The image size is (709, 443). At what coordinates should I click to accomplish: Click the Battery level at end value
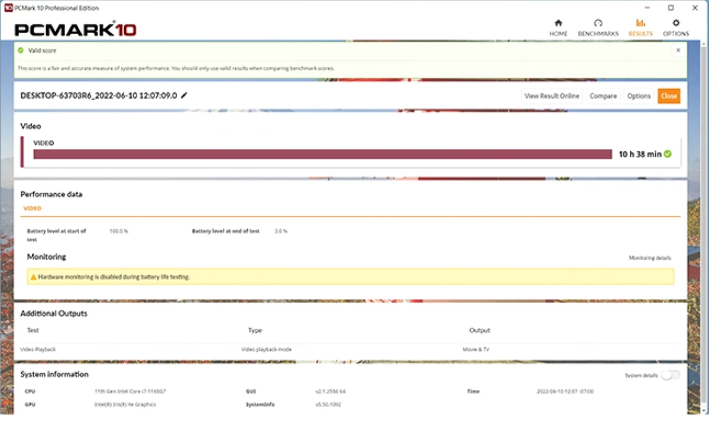pos(281,231)
